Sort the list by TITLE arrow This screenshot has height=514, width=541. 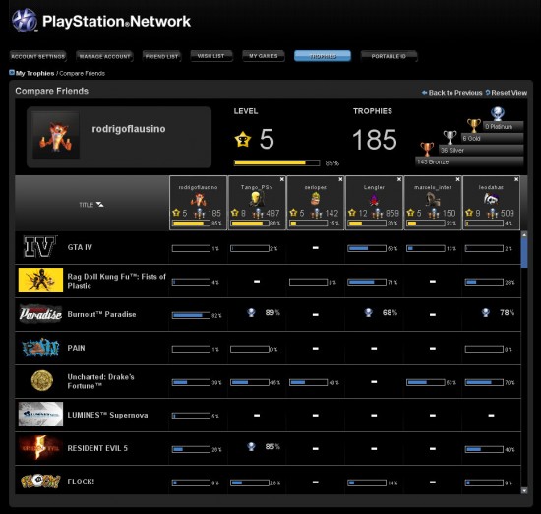click(99, 205)
